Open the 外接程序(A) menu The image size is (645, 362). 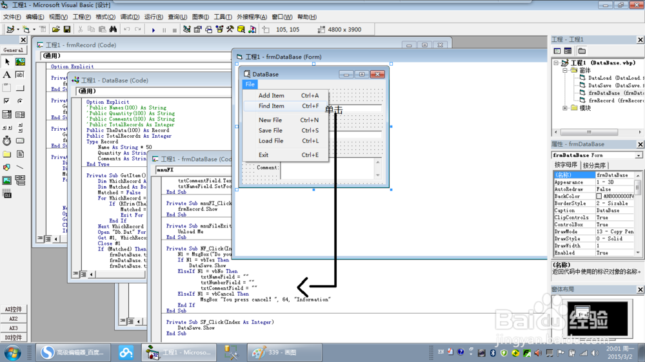252,17
